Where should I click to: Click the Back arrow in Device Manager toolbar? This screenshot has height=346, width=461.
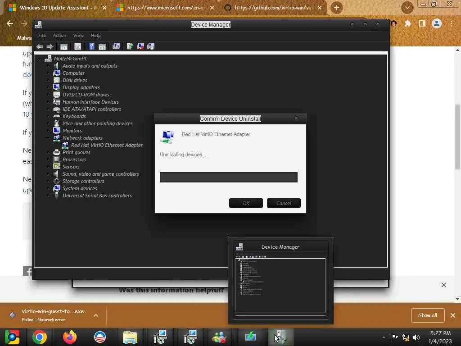click(x=40, y=46)
